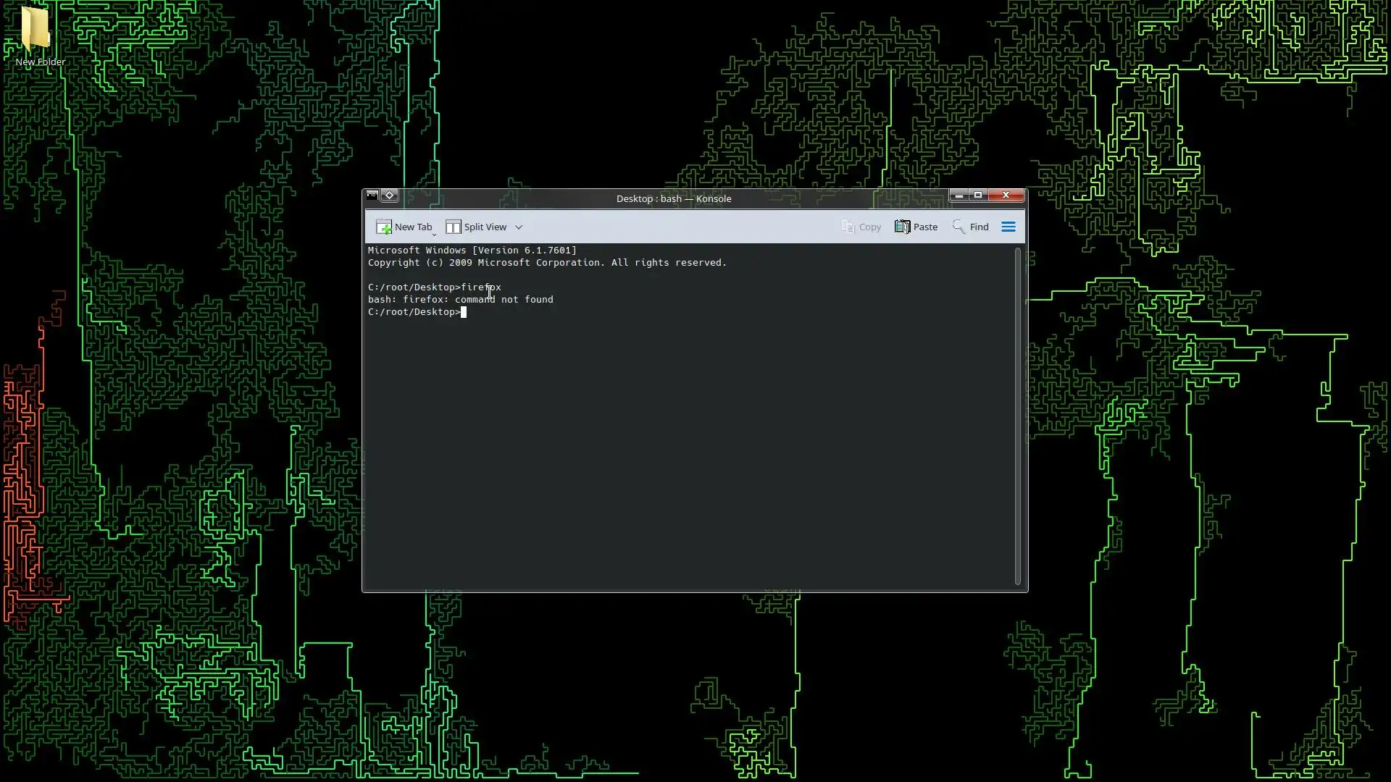1391x782 pixels.
Task: Minimize the Konsole window
Action: pos(958,195)
